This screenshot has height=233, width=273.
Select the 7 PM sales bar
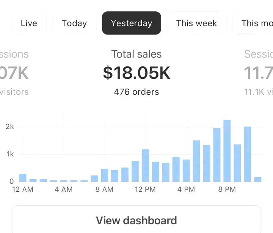point(217,155)
